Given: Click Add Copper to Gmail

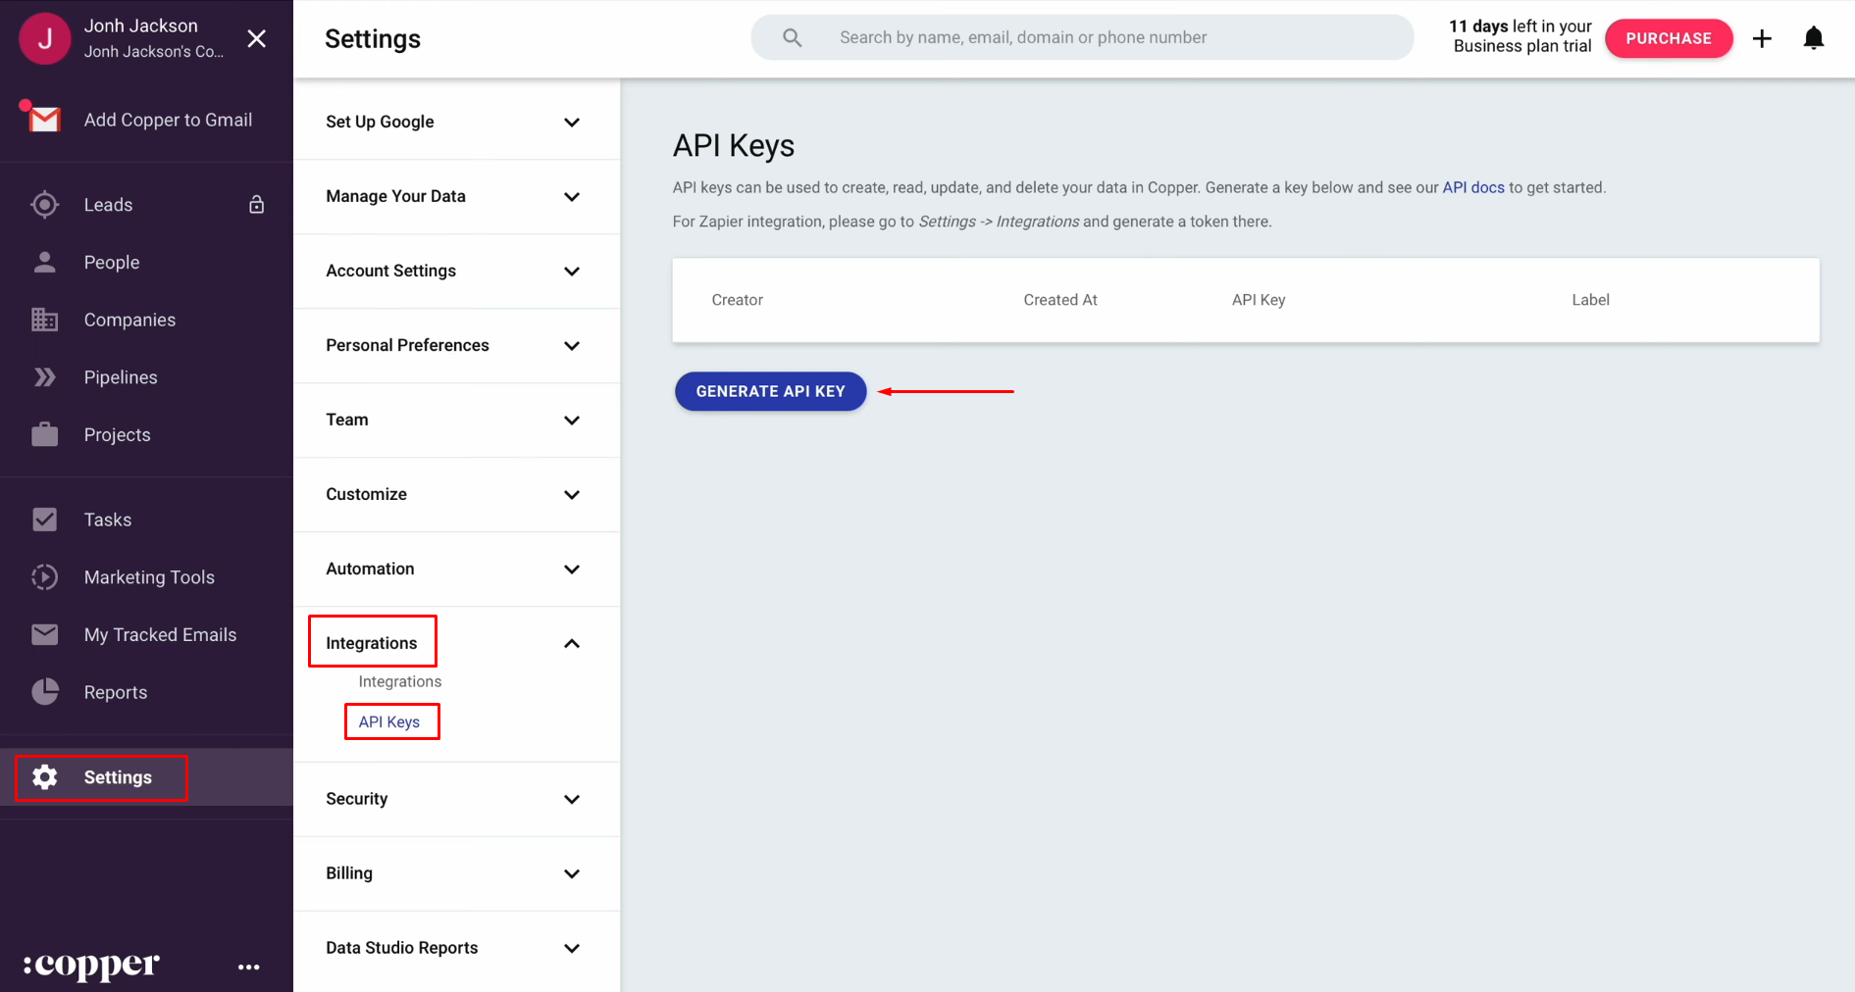Looking at the screenshot, I should [x=168, y=120].
